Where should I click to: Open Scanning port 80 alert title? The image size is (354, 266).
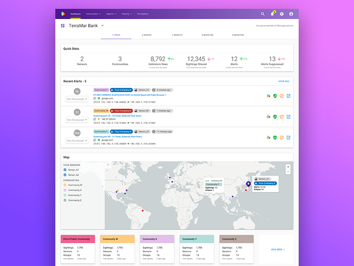click(118, 137)
